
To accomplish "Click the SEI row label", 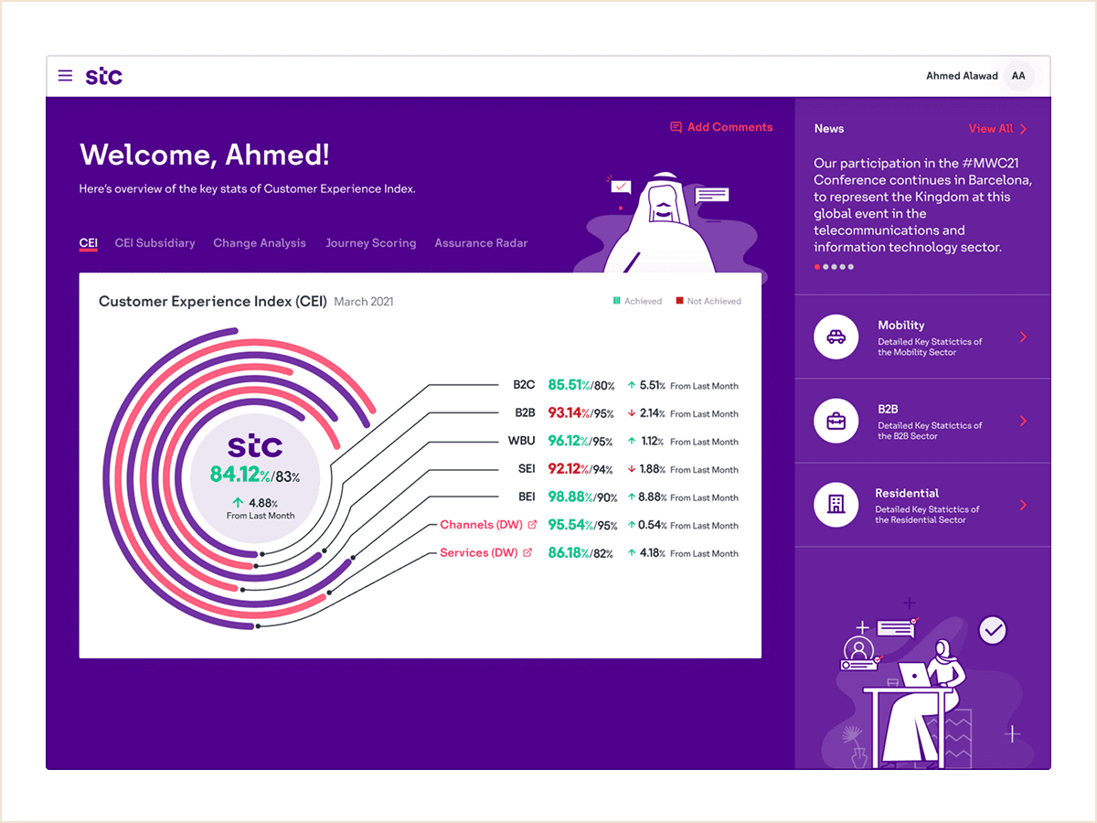I will coord(527,469).
